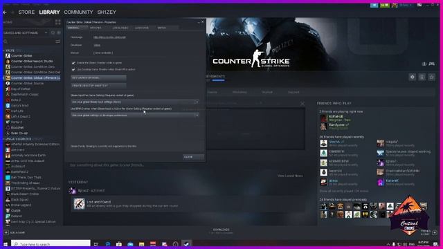Click the recent-activity clock icon in library

pos(53,33)
